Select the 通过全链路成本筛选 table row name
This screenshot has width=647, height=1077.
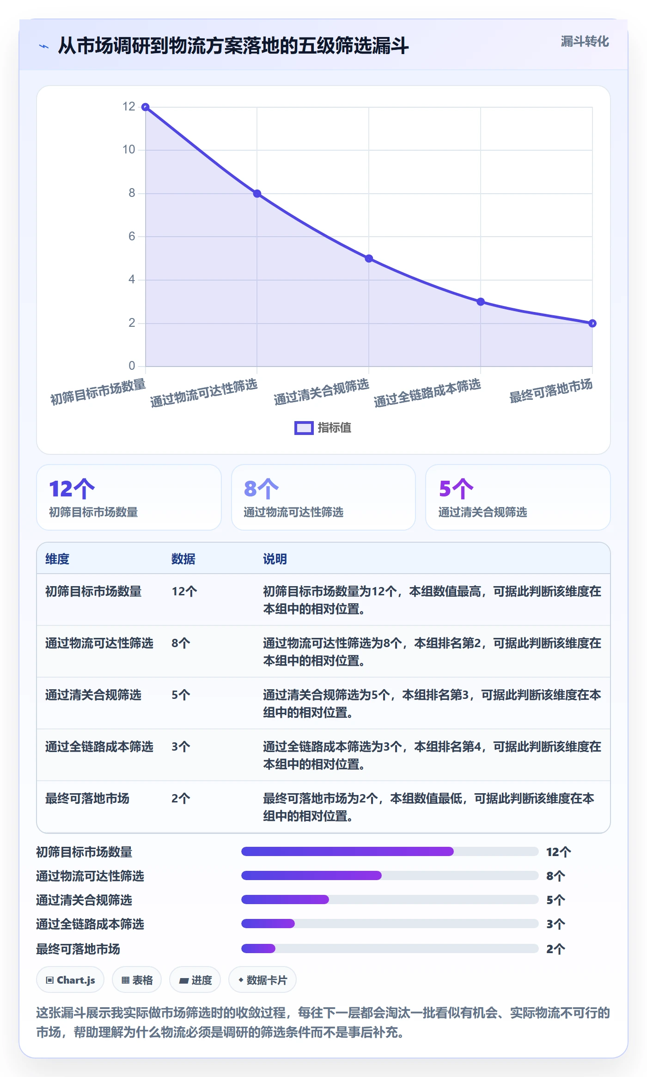[99, 747]
